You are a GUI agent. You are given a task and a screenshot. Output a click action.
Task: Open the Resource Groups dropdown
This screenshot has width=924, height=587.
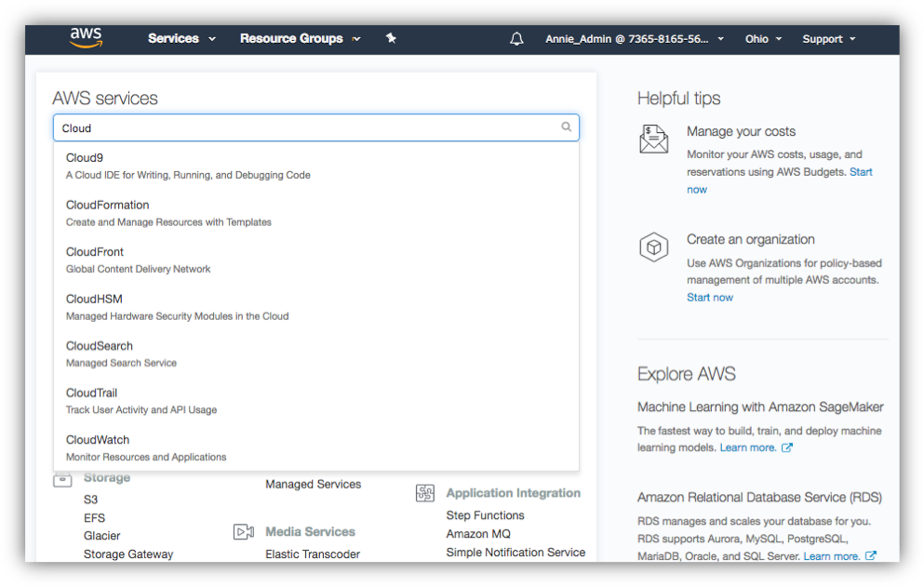point(300,38)
